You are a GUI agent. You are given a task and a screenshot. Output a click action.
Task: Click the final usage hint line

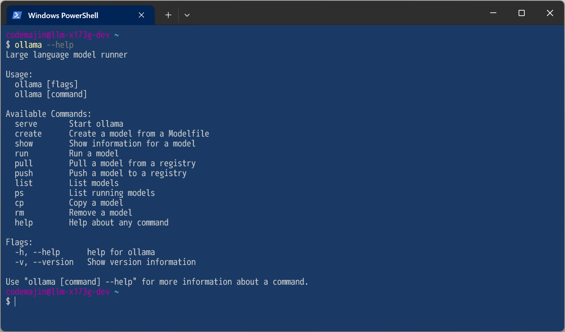(x=157, y=281)
